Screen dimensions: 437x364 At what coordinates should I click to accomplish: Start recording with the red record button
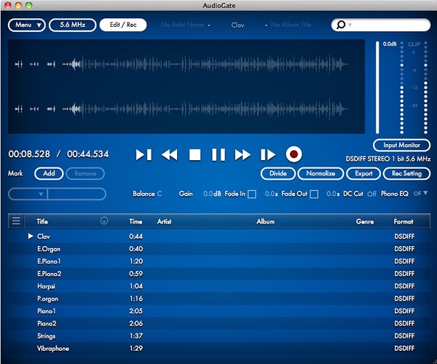[x=294, y=154]
